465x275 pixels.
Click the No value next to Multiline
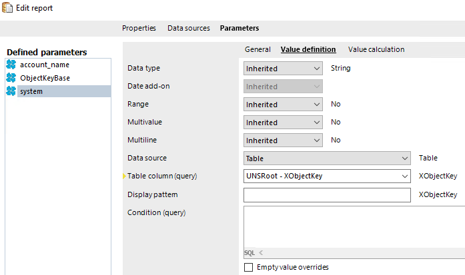336,140
